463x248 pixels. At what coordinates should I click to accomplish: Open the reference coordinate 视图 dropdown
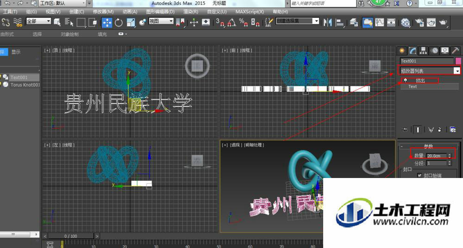[x=161, y=21]
